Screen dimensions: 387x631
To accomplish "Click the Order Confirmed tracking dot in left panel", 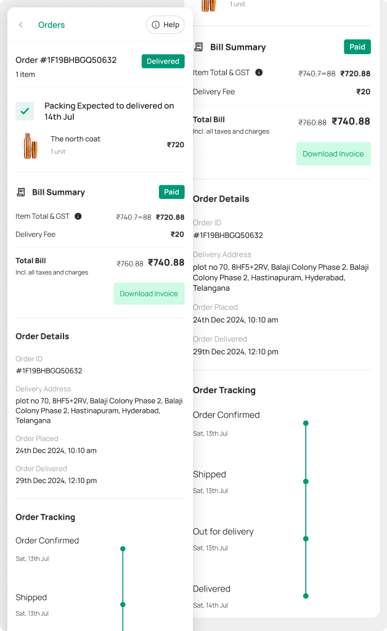I will pos(123,548).
